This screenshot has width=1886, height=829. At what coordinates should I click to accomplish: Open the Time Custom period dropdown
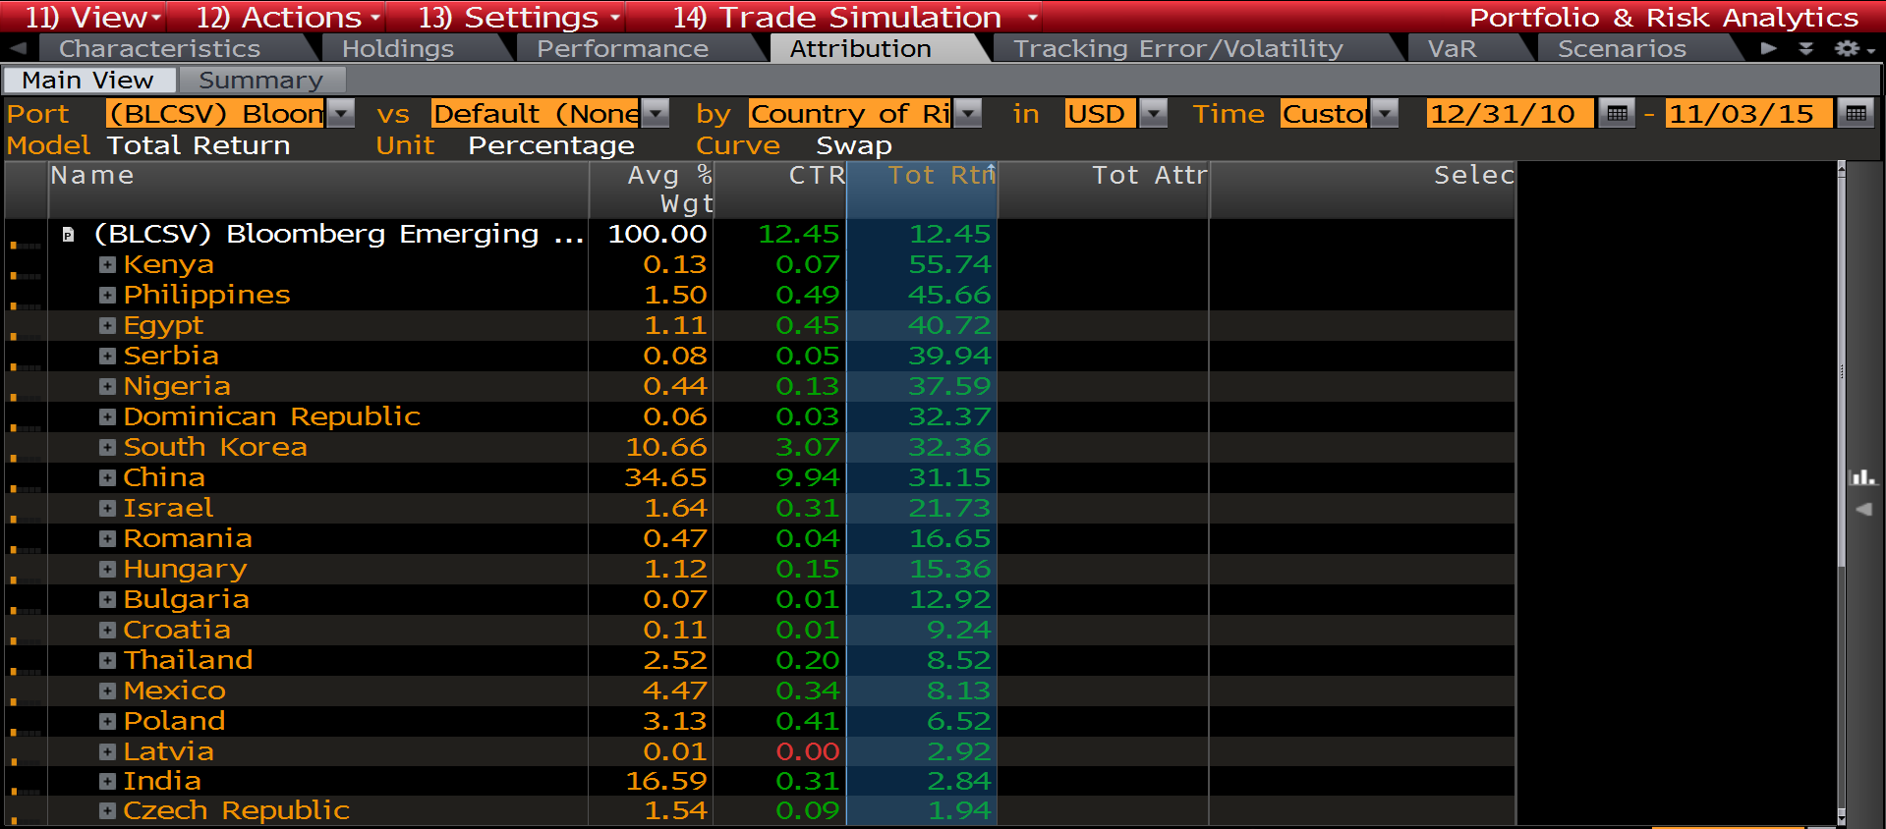click(1384, 114)
